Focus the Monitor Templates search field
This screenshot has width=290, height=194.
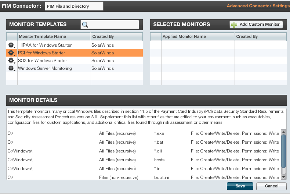(110, 25)
